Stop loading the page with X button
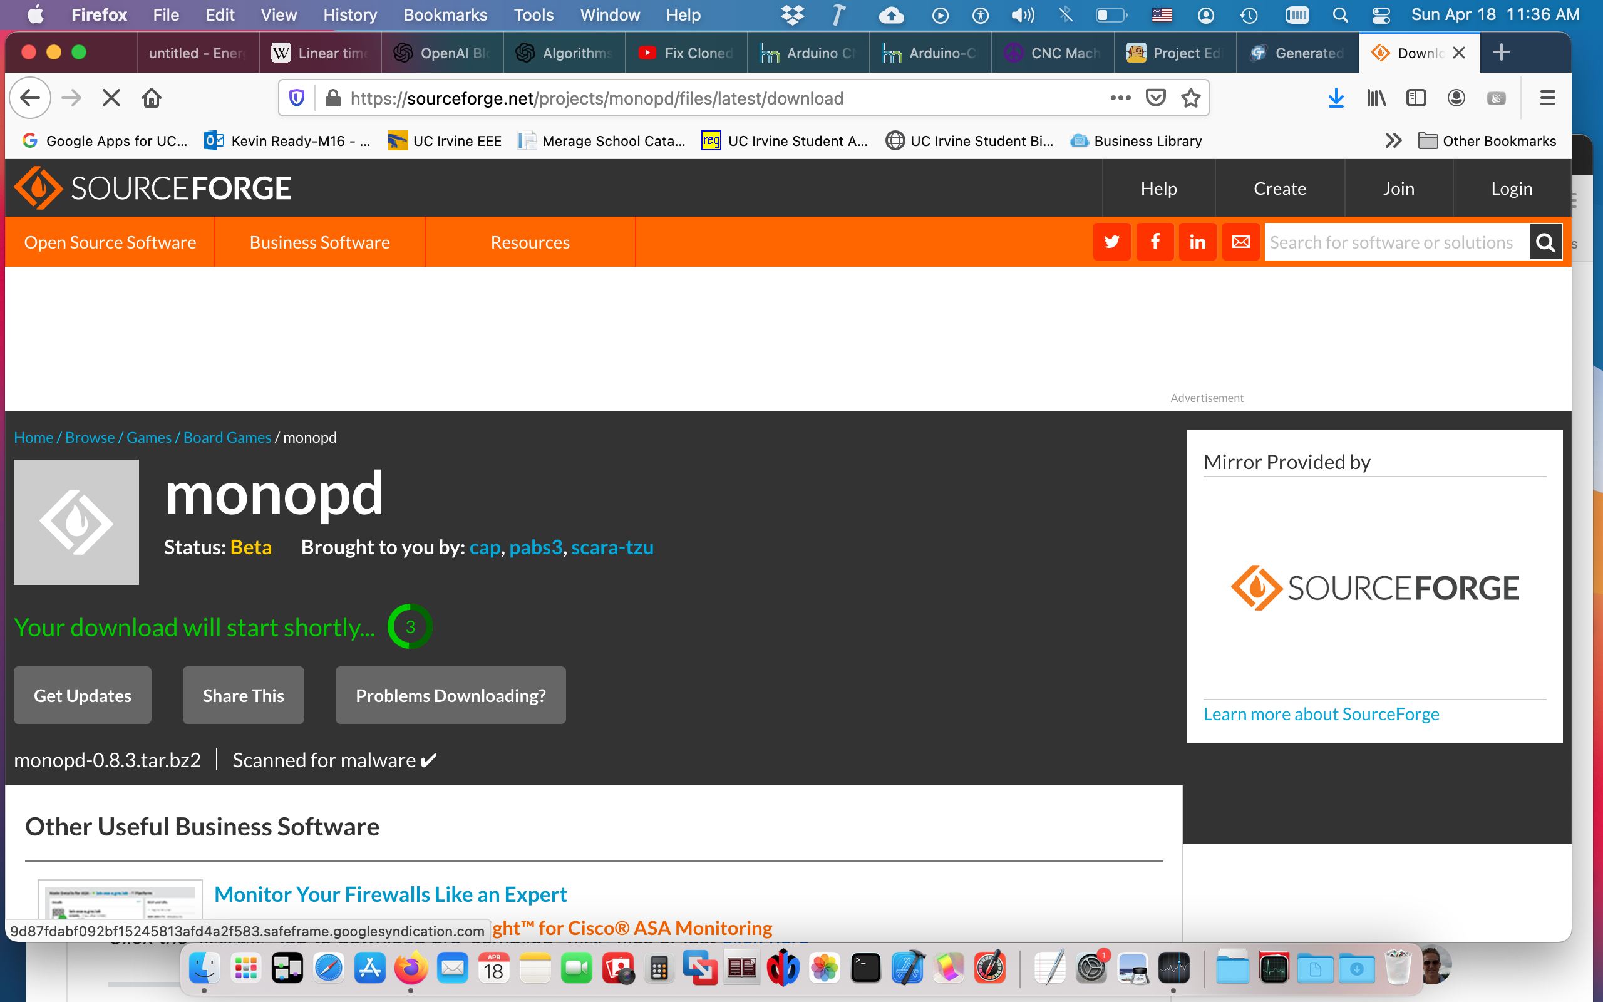 tap(111, 98)
